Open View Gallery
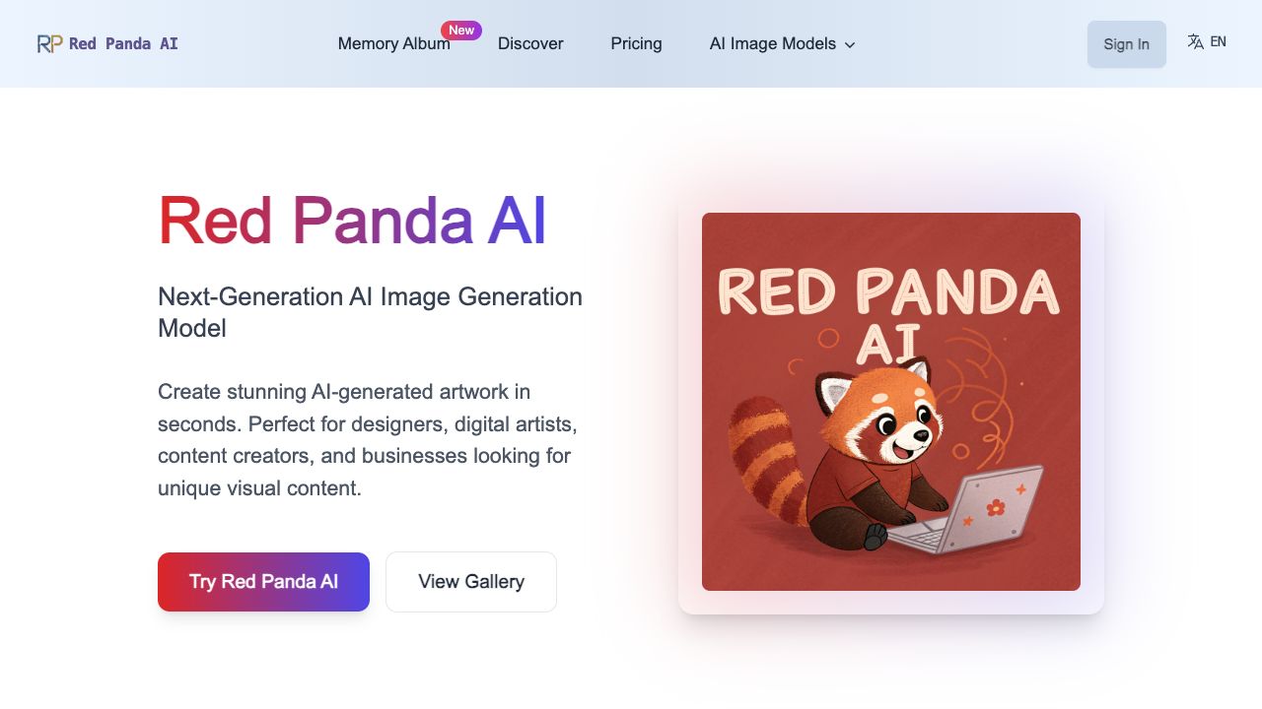Image resolution: width=1262 pixels, height=709 pixels. [x=471, y=582]
